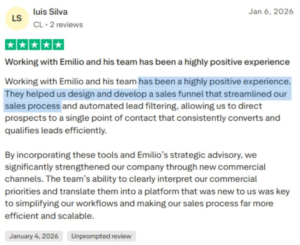Click the fifth green rating star
The image size is (300, 245).
click(58, 45)
